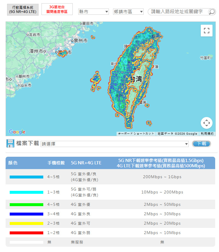Screen dimensions: 219x252
Task: Toggle the map fullscreen view icon
Action: tap(206, 31)
